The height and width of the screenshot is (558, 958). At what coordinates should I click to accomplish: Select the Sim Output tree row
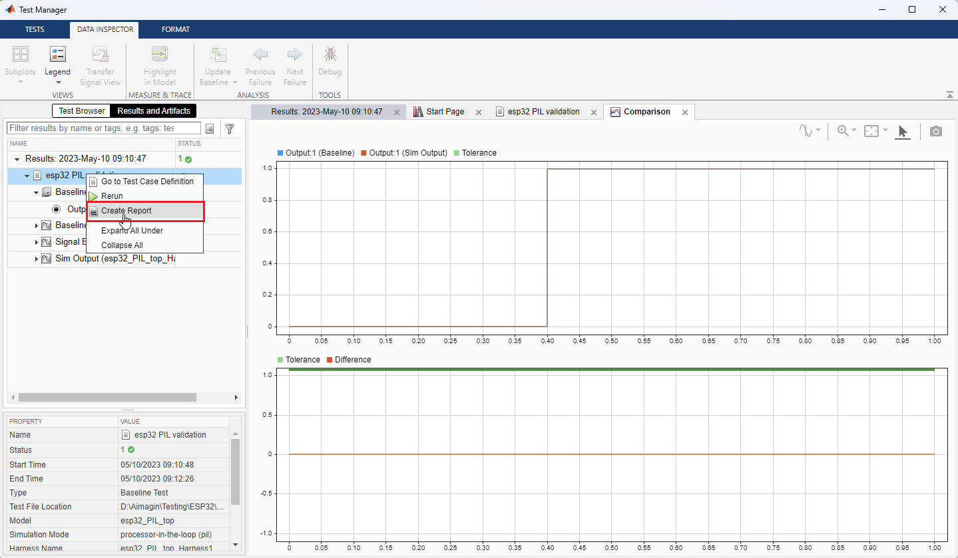pos(124,259)
